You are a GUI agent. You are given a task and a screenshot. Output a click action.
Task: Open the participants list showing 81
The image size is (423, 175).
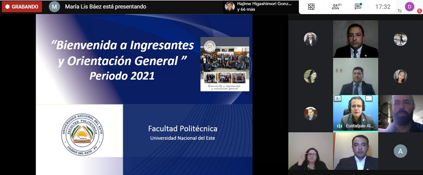pos(336,7)
